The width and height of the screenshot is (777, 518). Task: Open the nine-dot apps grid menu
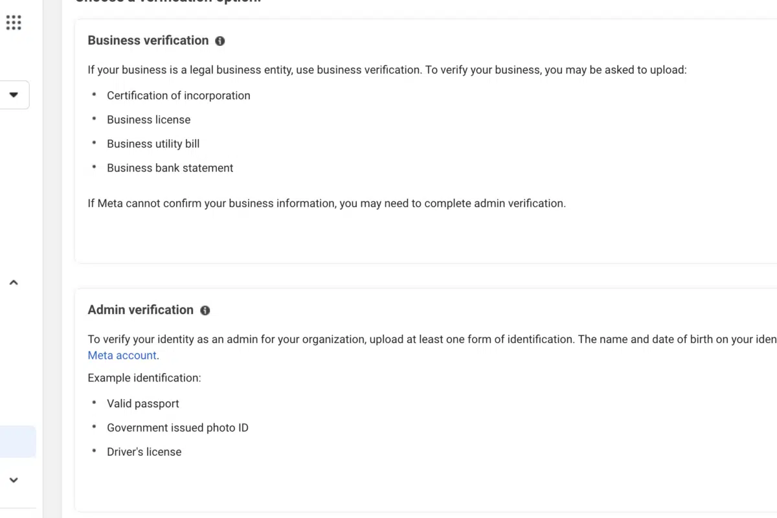(x=14, y=23)
